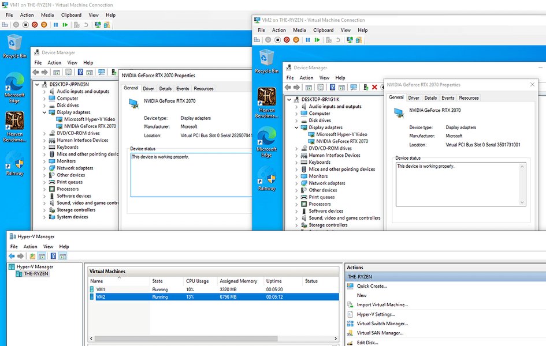This screenshot has height=346, width=546.
Task: Click the Pause icon on VM1 toolbar
Action: tap(55, 25)
